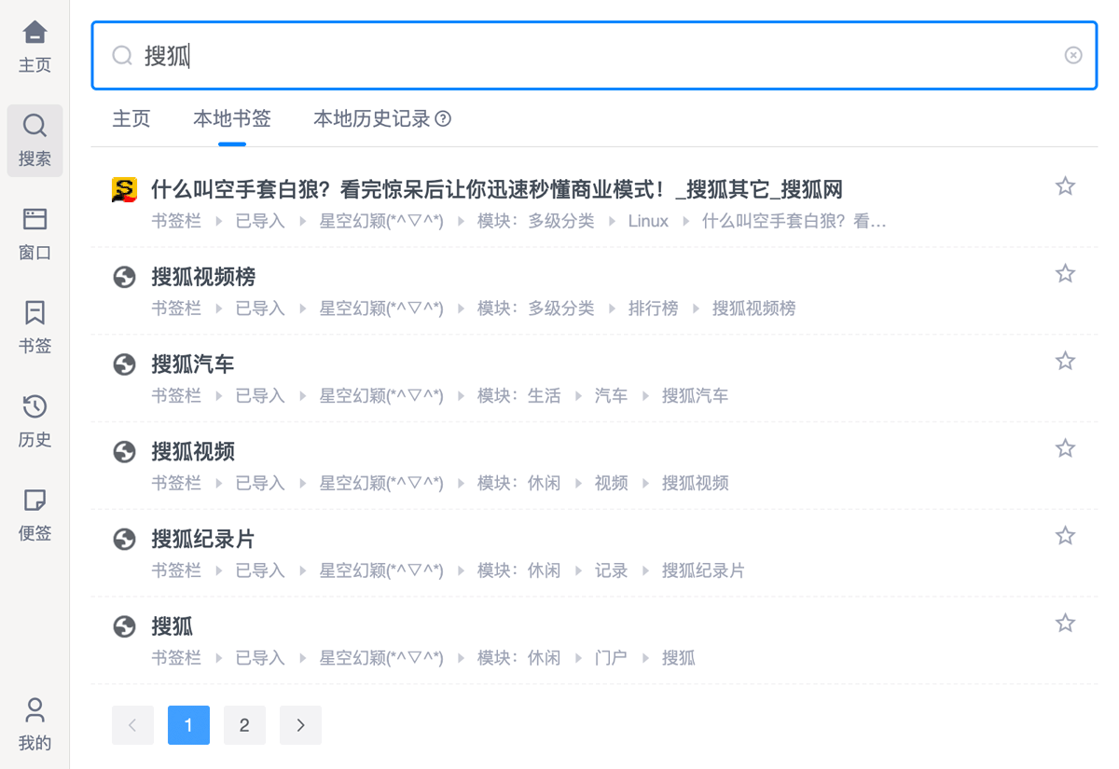The height and width of the screenshot is (769, 1119).
Task: Star the 搜狐纪录片 bookmark
Action: pos(1065,535)
